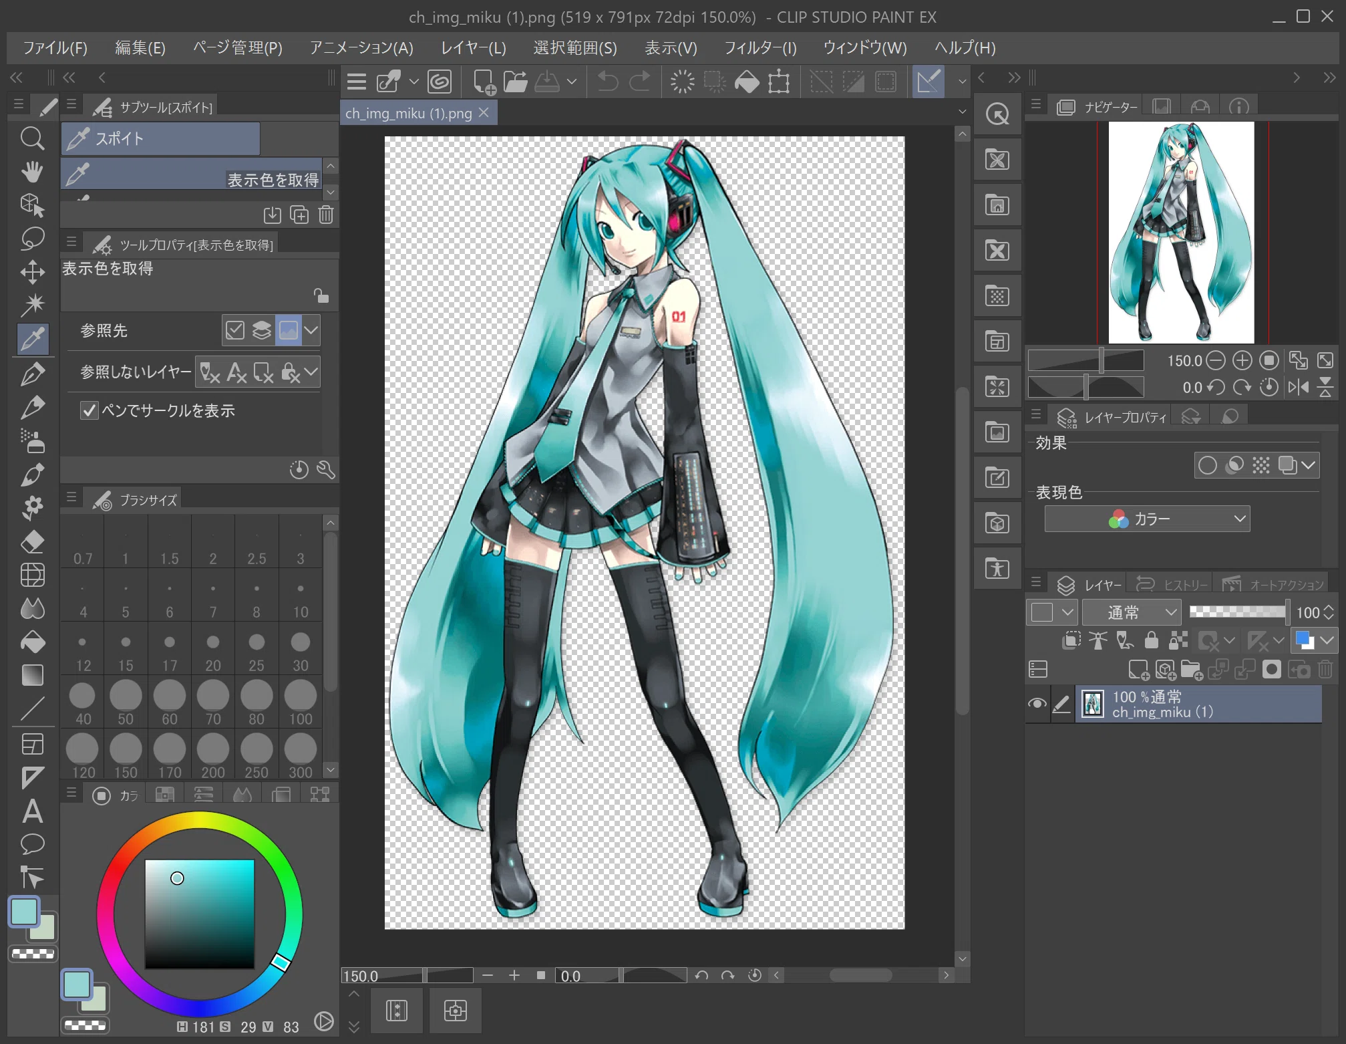This screenshot has width=1346, height=1044.
Task: Open the blending mode 通常 dropdown
Action: pyautogui.click(x=1132, y=612)
